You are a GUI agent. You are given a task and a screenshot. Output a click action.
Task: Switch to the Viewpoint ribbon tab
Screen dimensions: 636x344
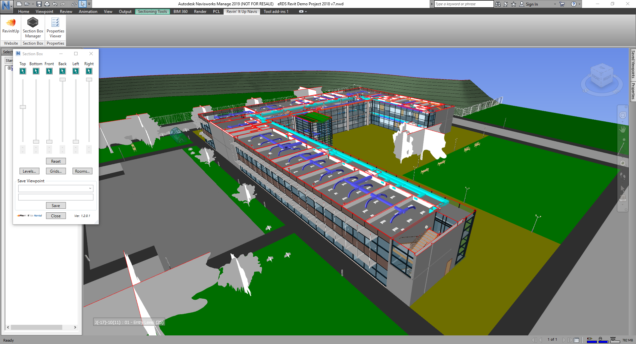pyautogui.click(x=44, y=12)
